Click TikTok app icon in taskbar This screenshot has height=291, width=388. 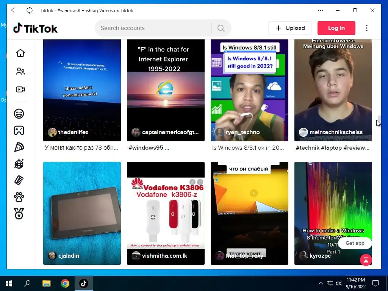84,283
